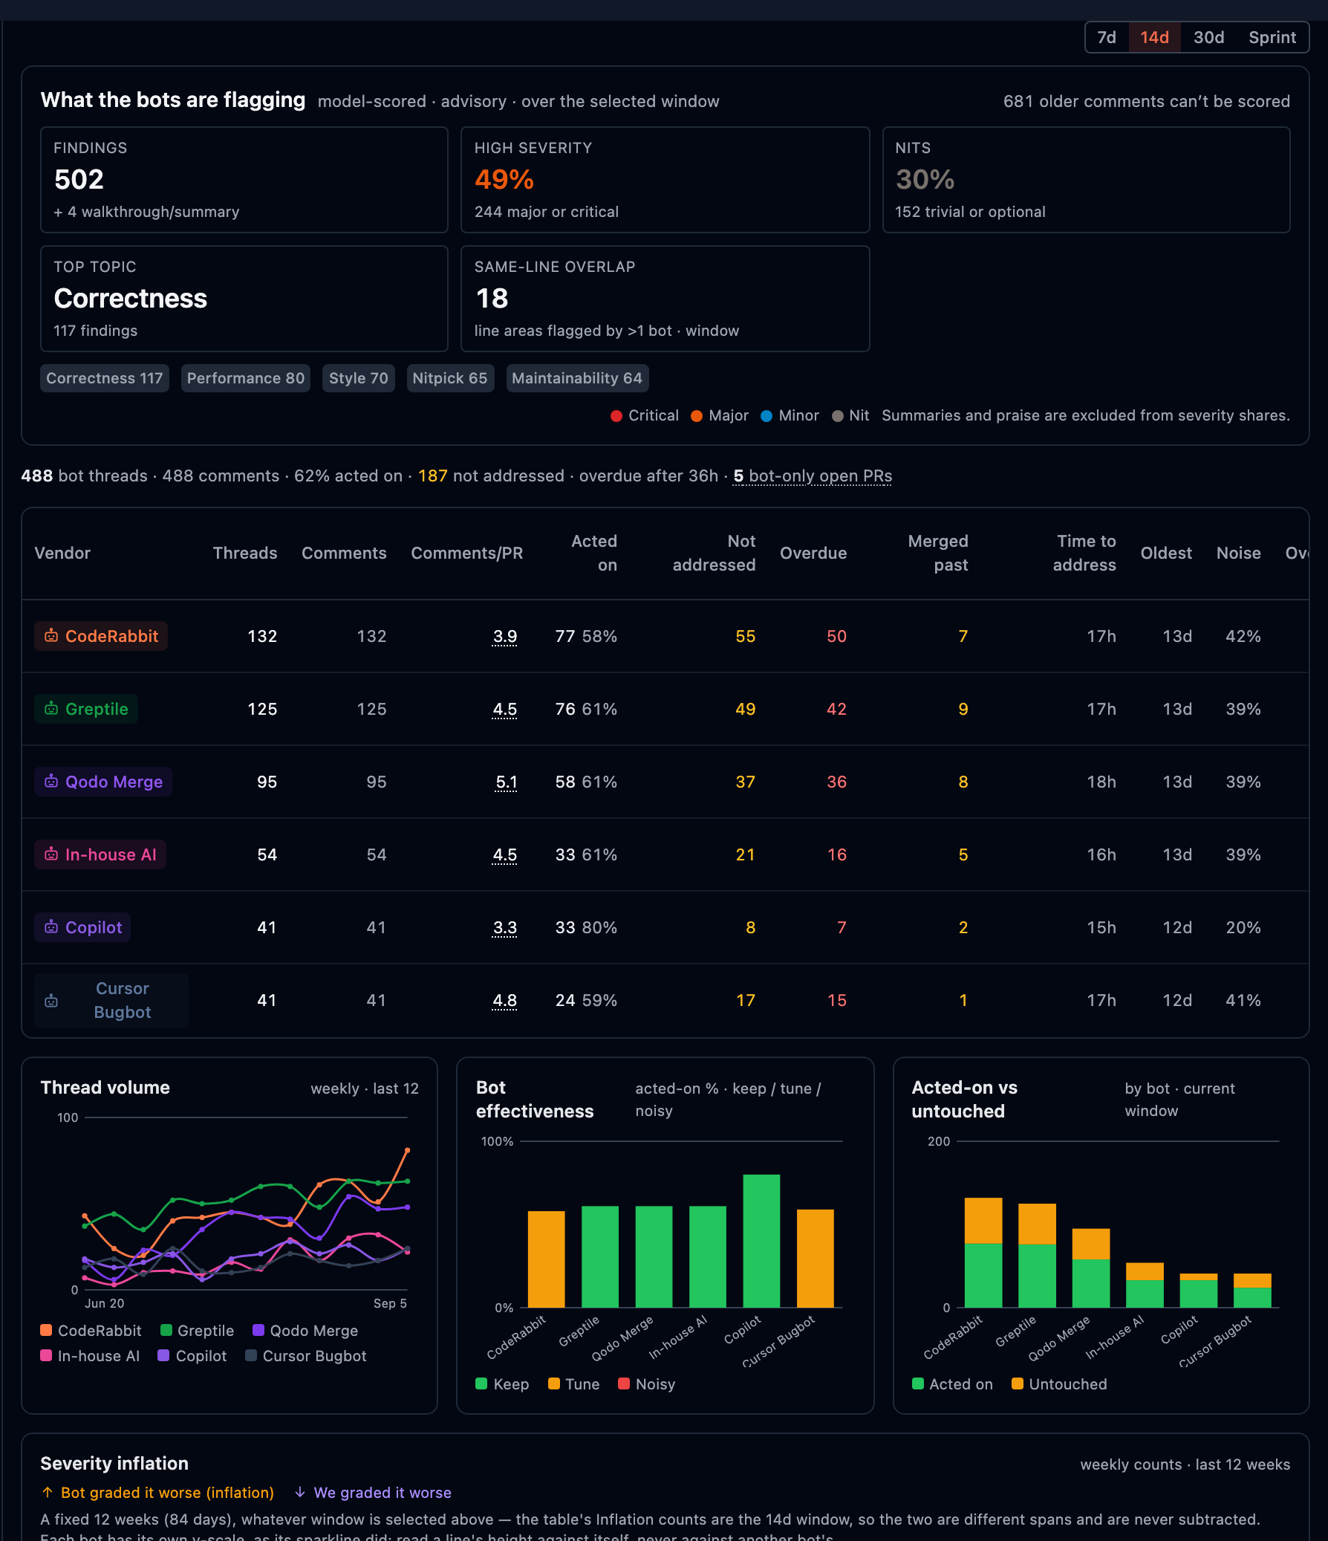1328x1541 pixels.
Task: Sort table by Acted on column
Action: coord(593,553)
